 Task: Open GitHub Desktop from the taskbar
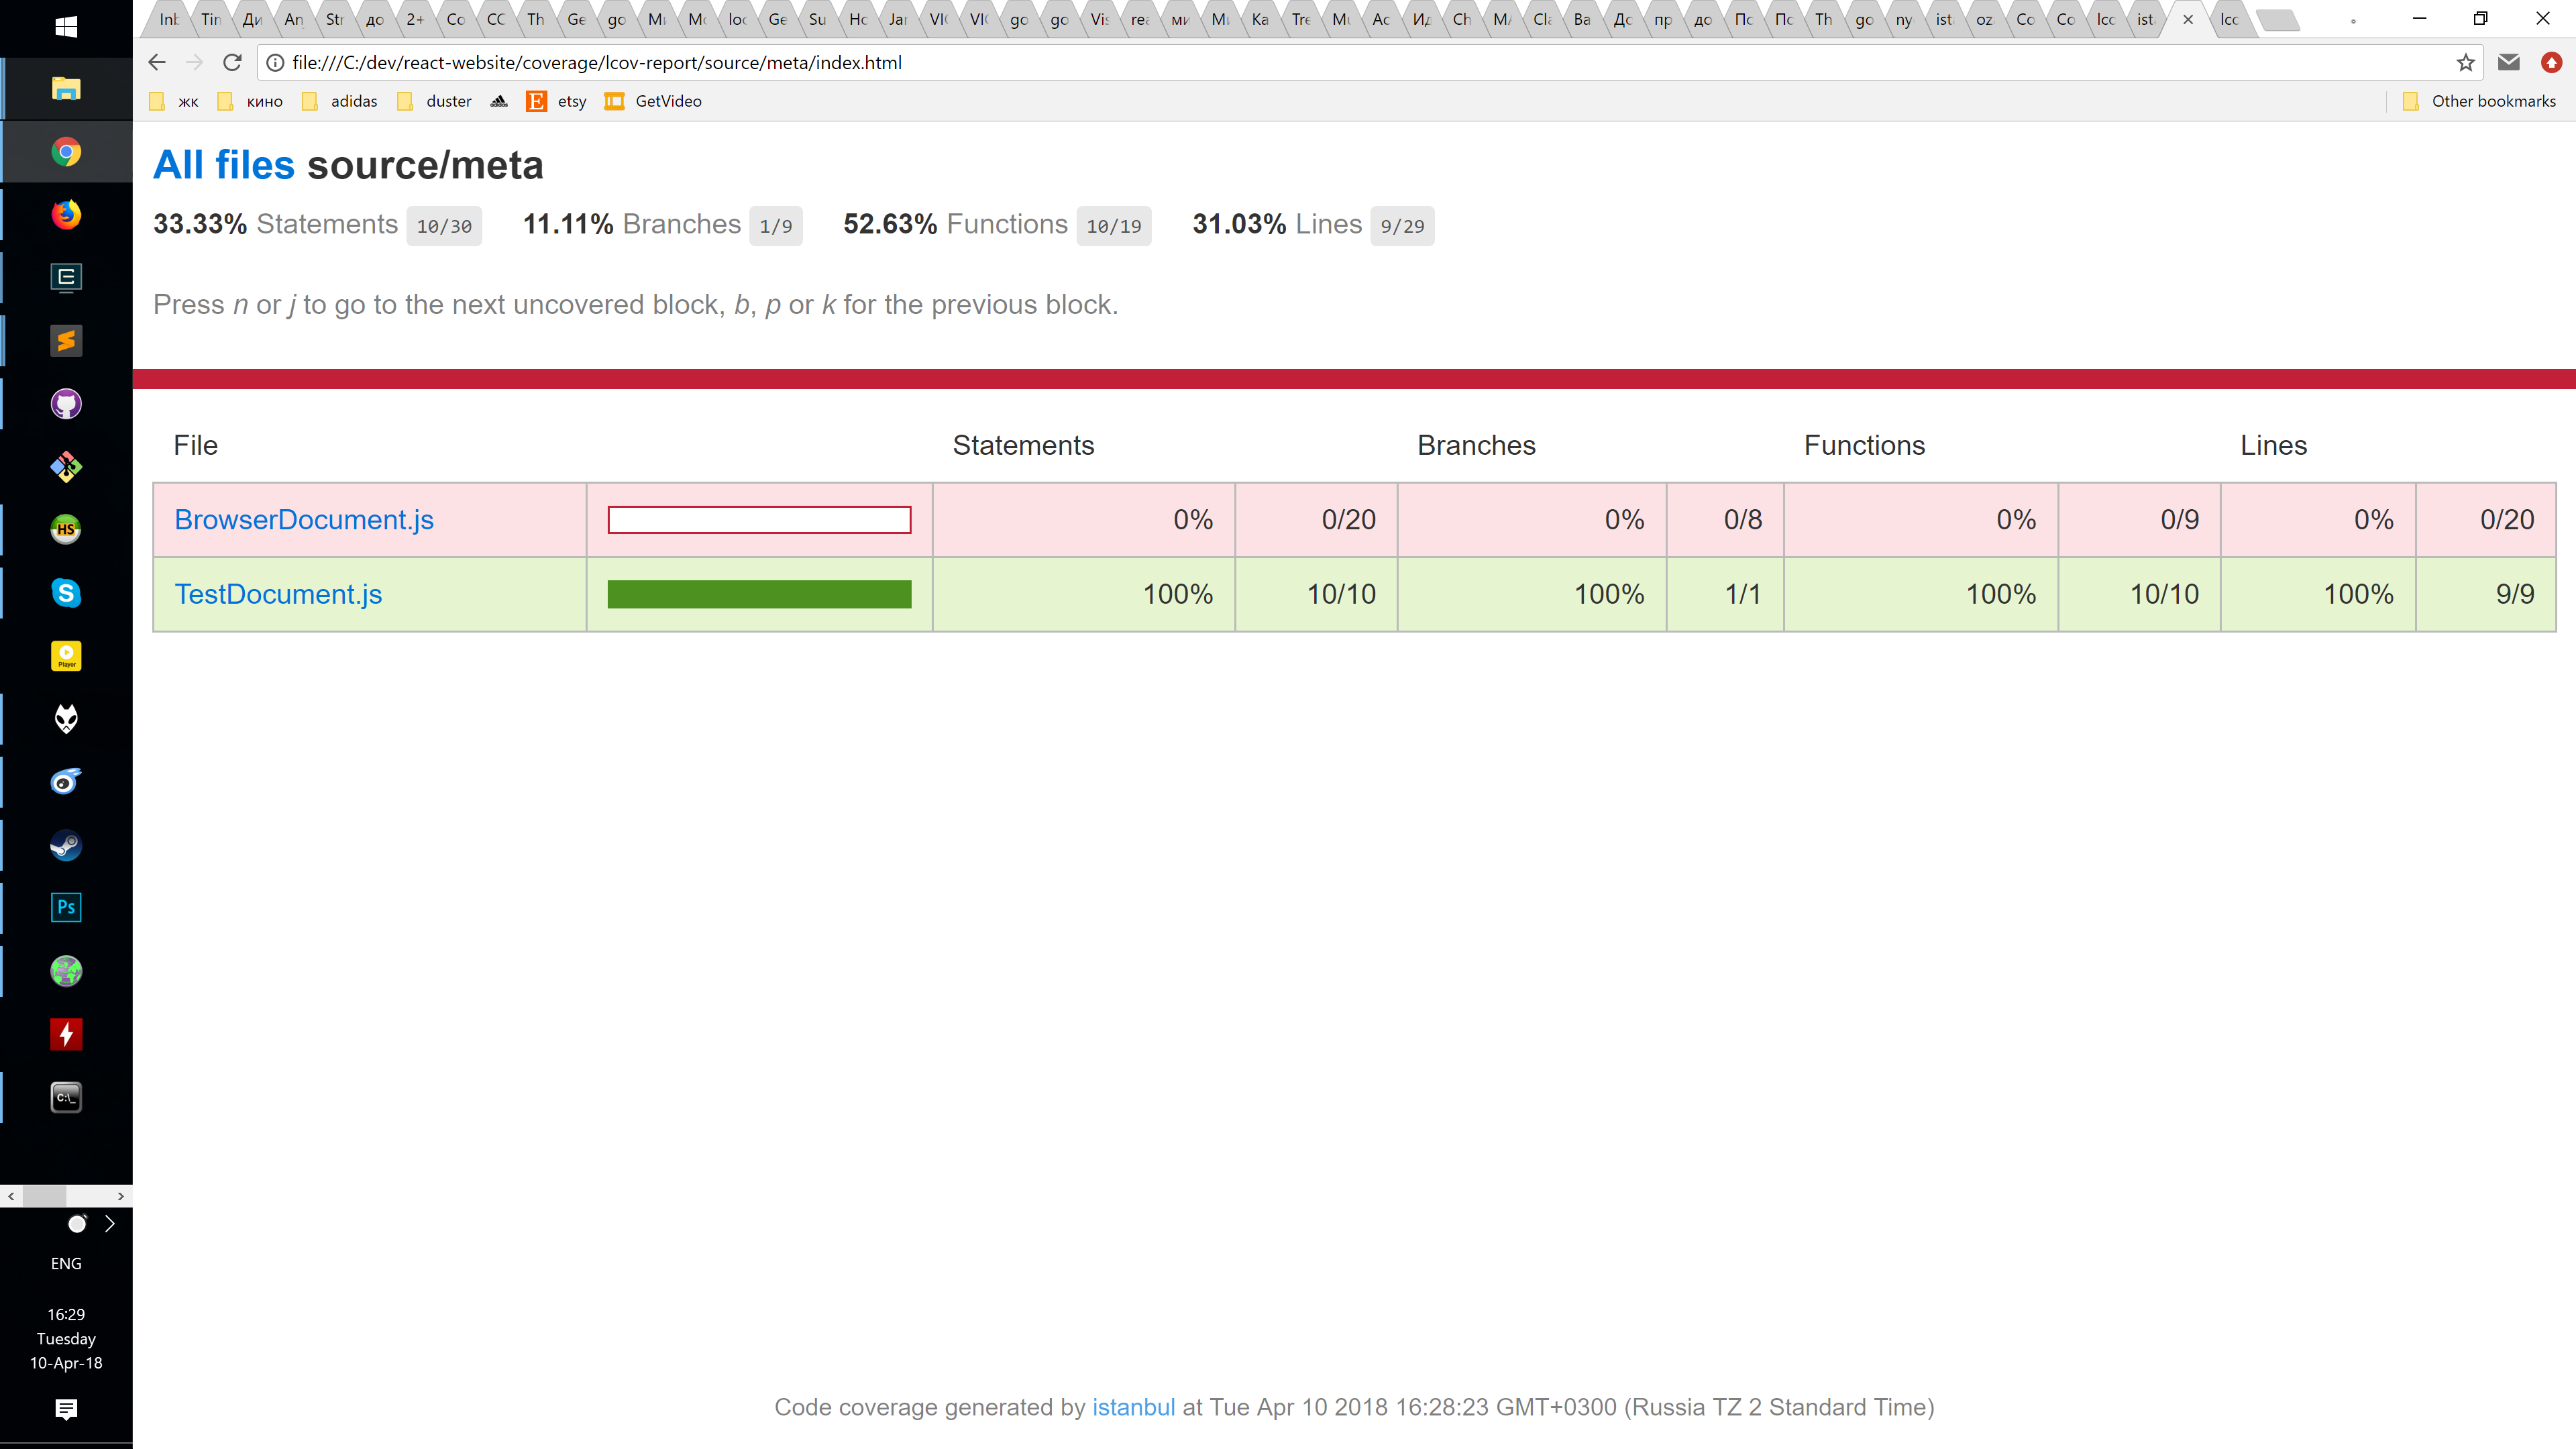[65, 404]
